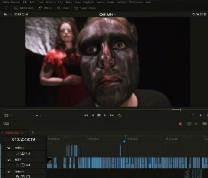Open the Mark menu

click(69, 2)
